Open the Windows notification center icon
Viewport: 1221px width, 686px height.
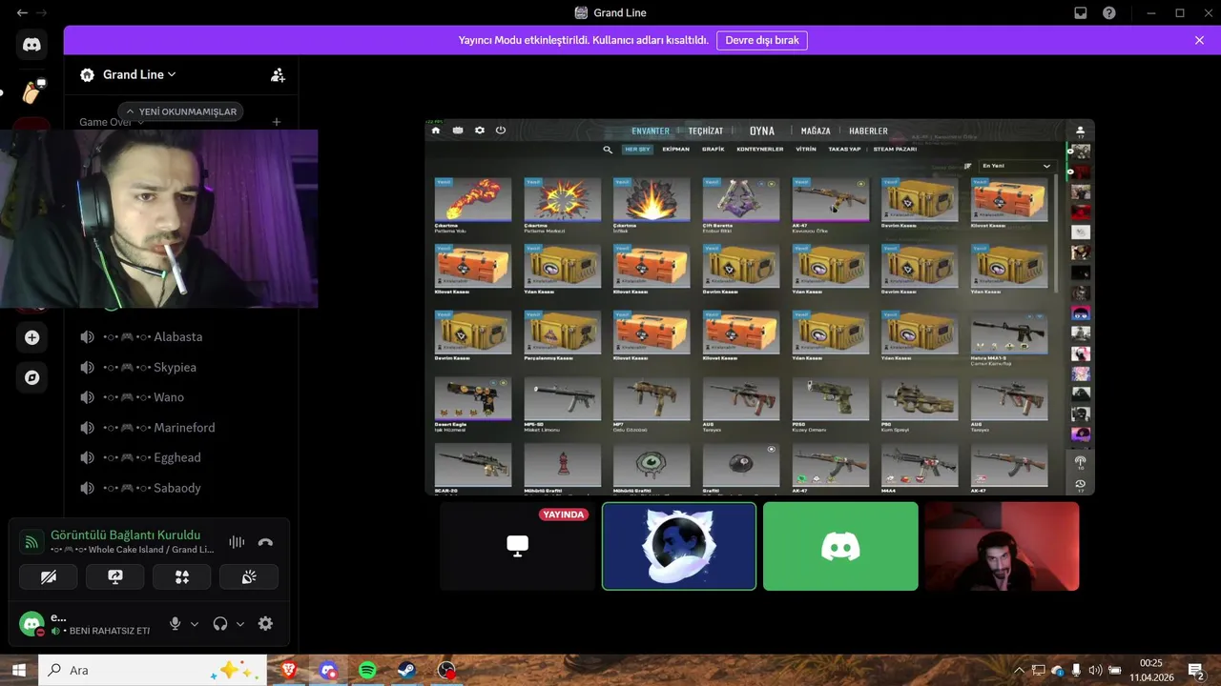1195,670
